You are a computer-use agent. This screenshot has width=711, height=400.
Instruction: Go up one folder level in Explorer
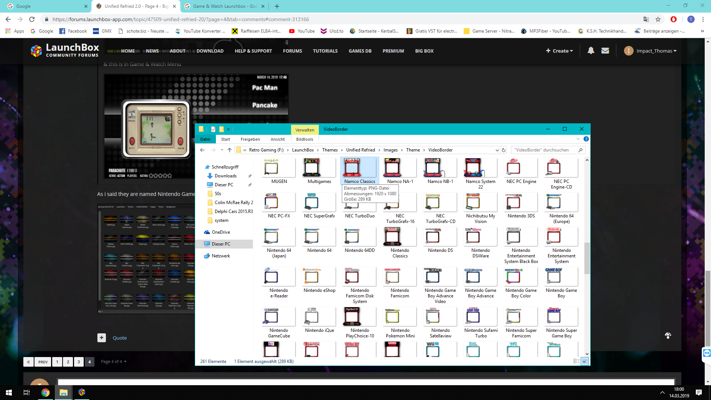click(230, 150)
